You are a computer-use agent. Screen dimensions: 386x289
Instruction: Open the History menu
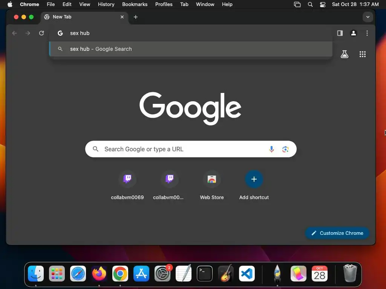[x=106, y=4]
